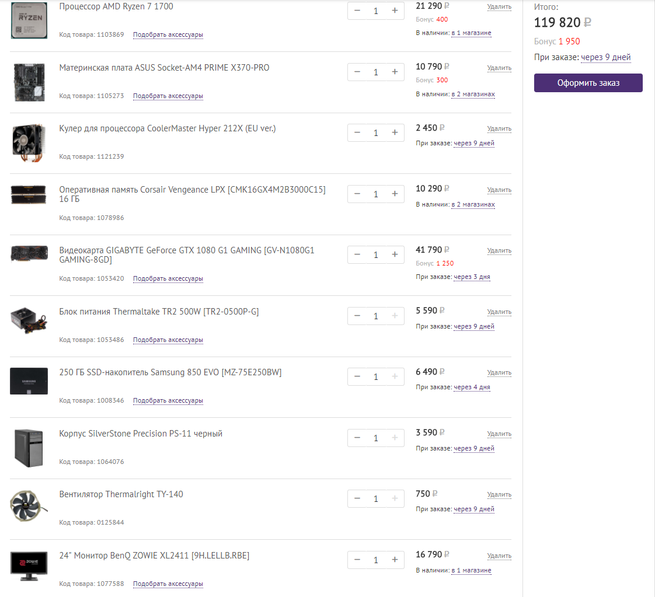Click the Thermalright TY-140 fan picture
Viewport: 655px width, 597px height.
(x=29, y=505)
